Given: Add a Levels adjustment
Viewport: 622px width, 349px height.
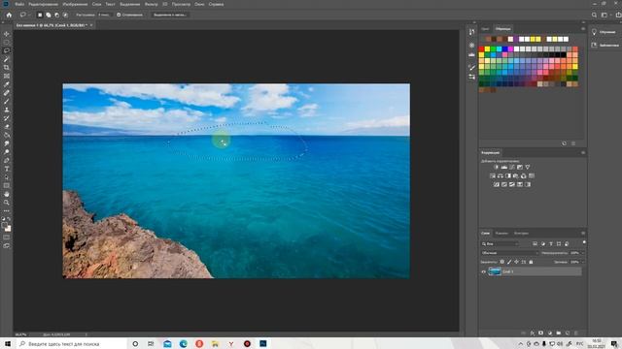Looking at the screenshot, I should coord(503,167).
